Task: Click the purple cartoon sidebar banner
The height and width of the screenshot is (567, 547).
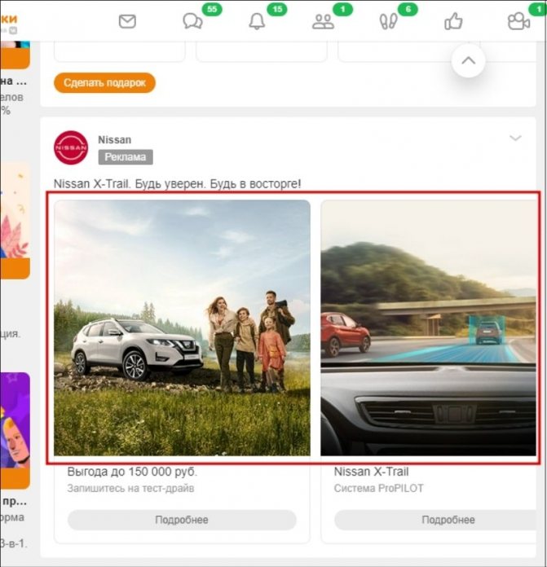Action: pyautogui.click(x=15, y=430)
